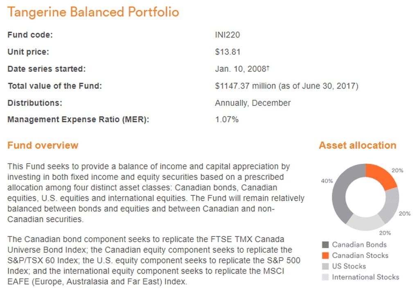The image size is (419, 292).
Task: Click the International Stocks legend label
Action: click(365, 277)
